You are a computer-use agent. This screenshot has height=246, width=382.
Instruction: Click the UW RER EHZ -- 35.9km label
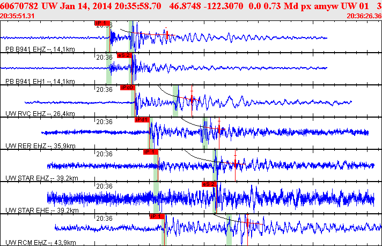40,146
